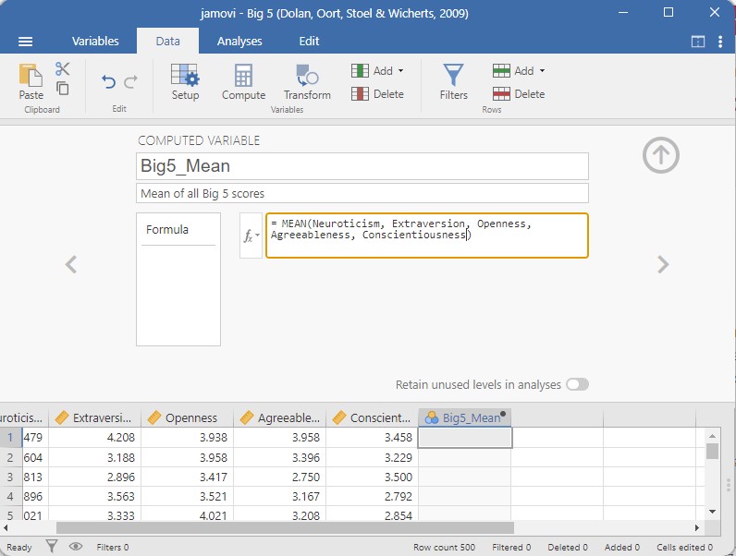Undo the last edit

[x=108, y=82]
